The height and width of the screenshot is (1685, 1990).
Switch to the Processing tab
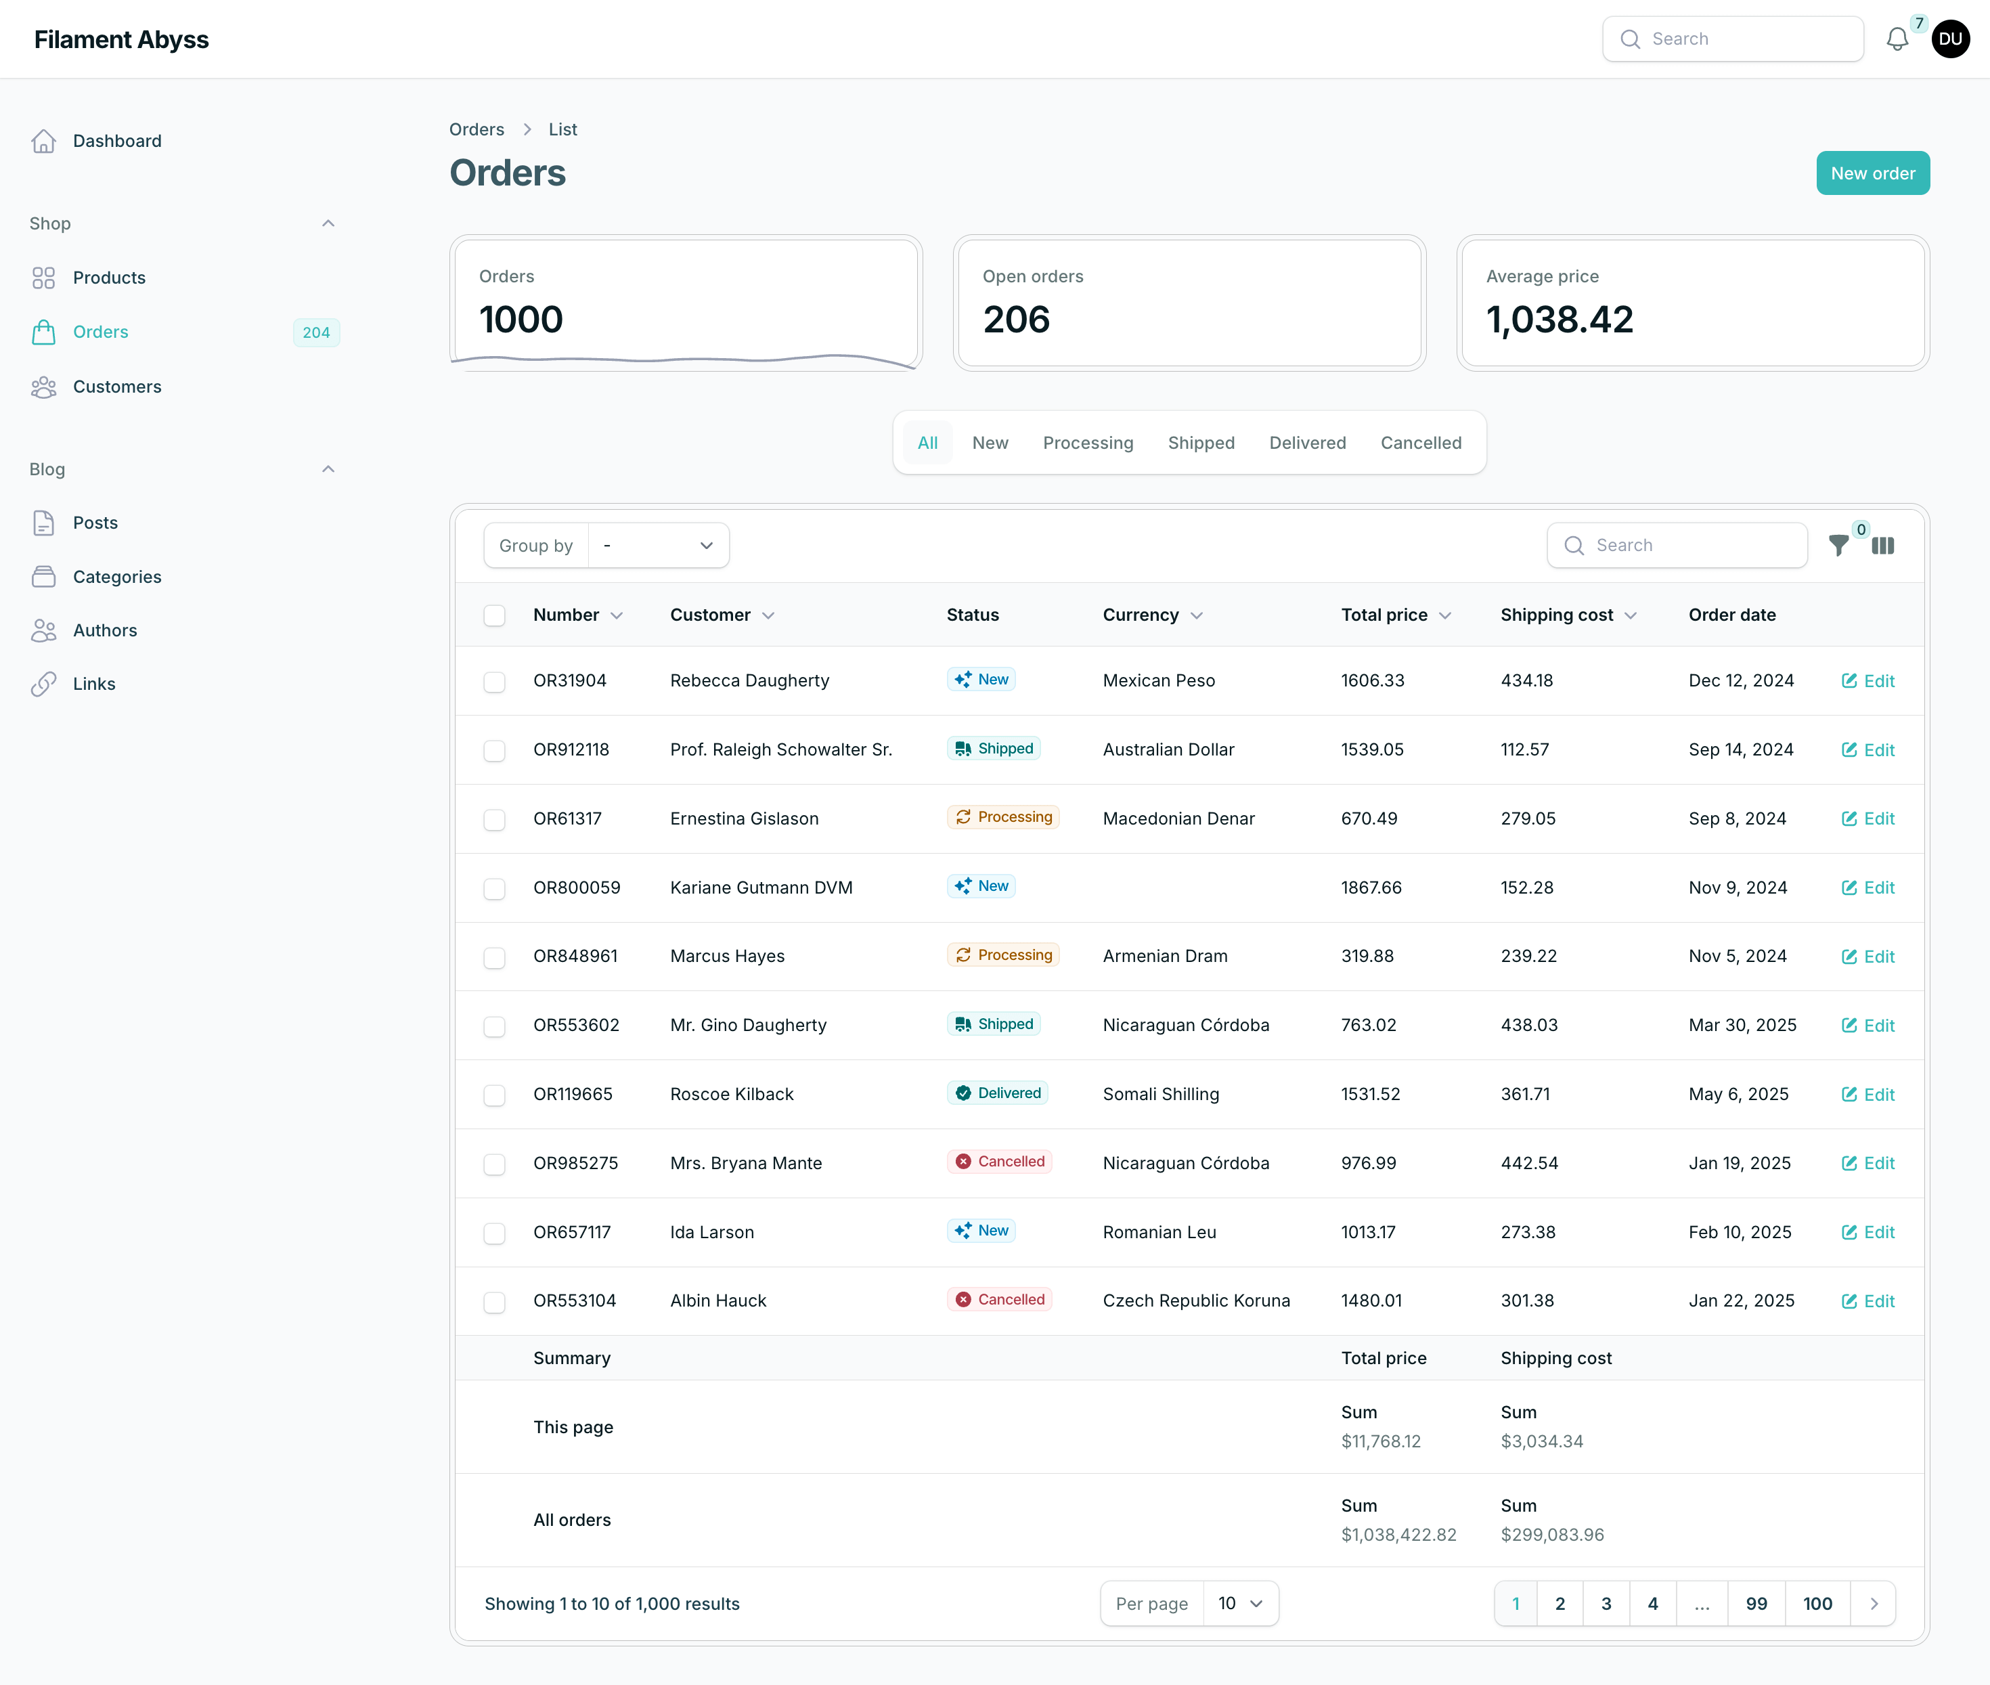pos(1088,443)
